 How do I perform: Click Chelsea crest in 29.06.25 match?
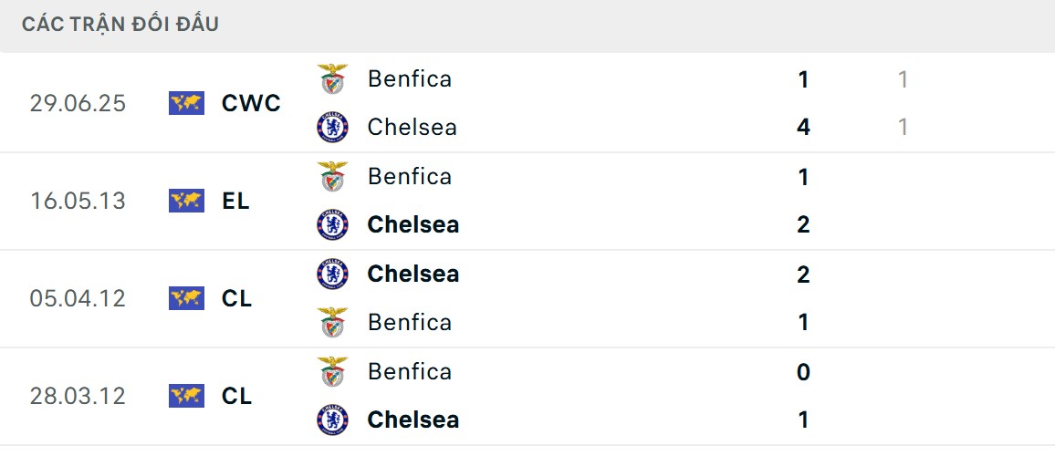click(332, 127)
